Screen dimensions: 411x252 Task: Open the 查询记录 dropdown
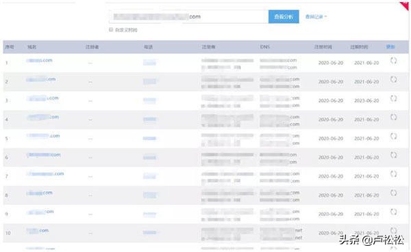click(316, 16)
